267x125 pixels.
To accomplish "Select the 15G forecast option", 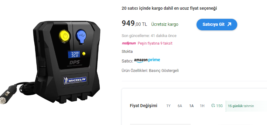I will point(217,106).
